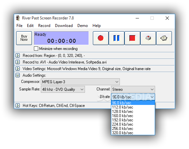Click the Video Settings summary text
Viewport: 189px width, 149px height.
pos(87,69)
